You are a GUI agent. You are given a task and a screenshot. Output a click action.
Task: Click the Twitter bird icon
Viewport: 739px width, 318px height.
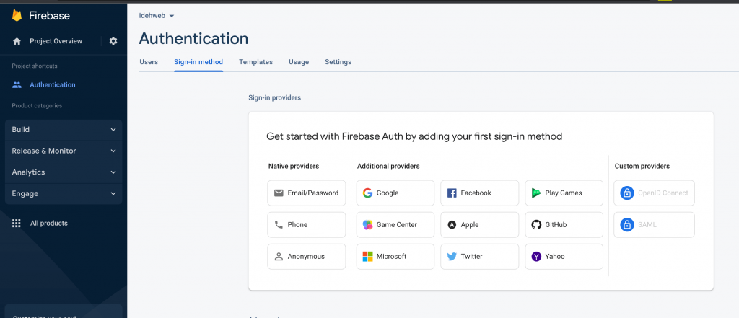(x=452, y=256)
